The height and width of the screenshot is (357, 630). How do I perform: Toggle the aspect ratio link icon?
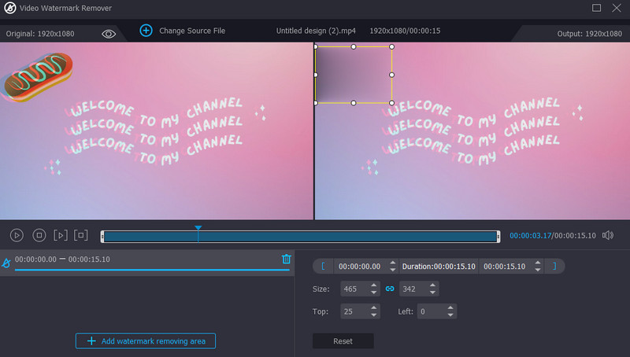[389, 289]
